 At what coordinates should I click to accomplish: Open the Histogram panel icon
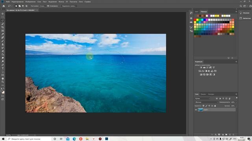191,22
